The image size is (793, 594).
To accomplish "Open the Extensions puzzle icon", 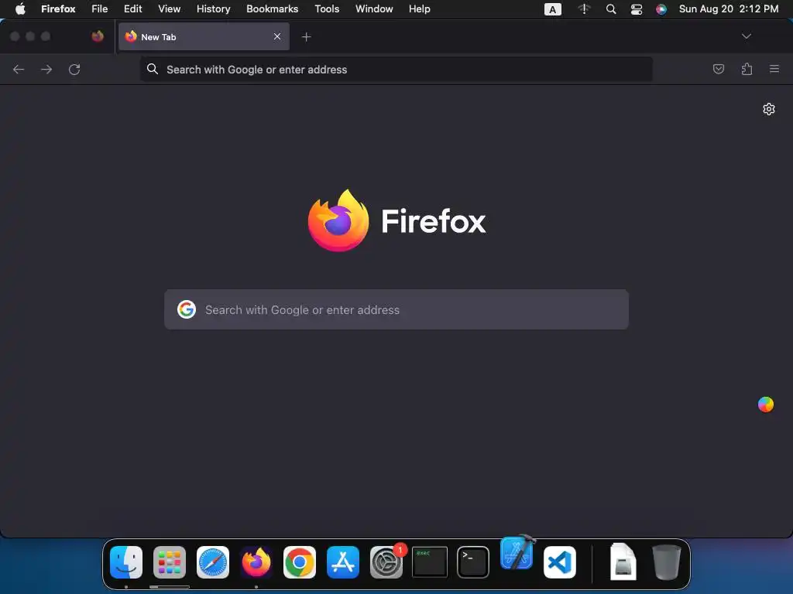I will point(747,69).
